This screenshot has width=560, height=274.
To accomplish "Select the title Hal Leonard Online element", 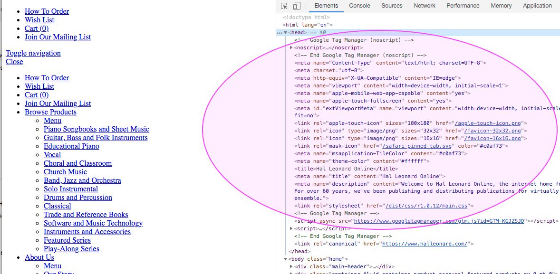I will coord(346,169).
